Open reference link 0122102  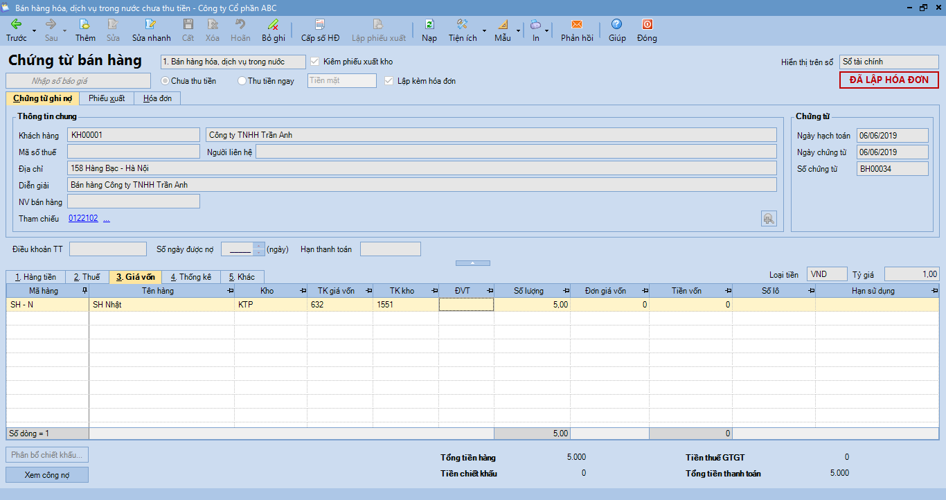pyautogui.click(x=83, y=218)
